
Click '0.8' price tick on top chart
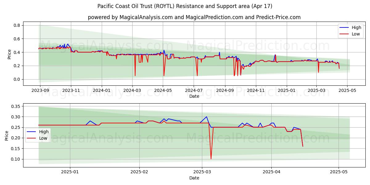(x=17, y=25)
